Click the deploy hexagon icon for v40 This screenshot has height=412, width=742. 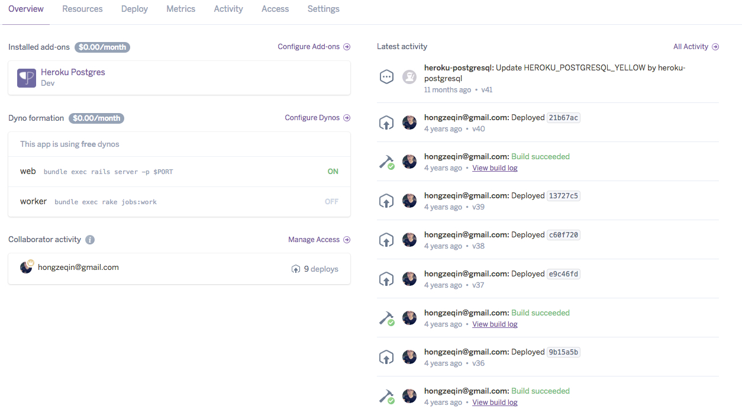[x=386, y=123]
